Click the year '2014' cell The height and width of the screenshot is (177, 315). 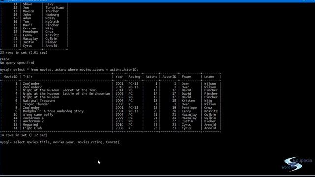coord(119,90)
